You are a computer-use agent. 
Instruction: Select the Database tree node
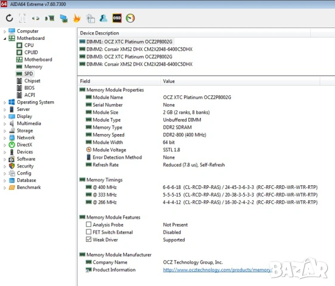coord(26,181)
